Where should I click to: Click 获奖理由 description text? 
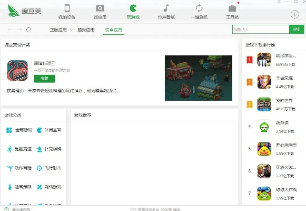63,91
